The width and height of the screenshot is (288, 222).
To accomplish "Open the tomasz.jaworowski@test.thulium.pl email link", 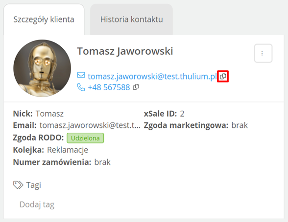I will [152, 76].
